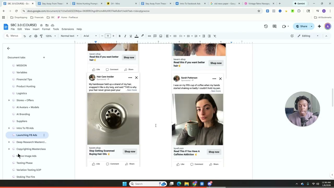
Task: Toggle numbered list
Action: [x=196, y=36]
